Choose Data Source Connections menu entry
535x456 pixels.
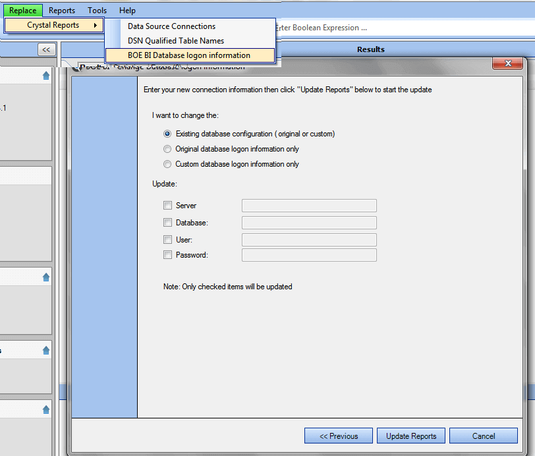pyautogui.click(x=171, y=26)
